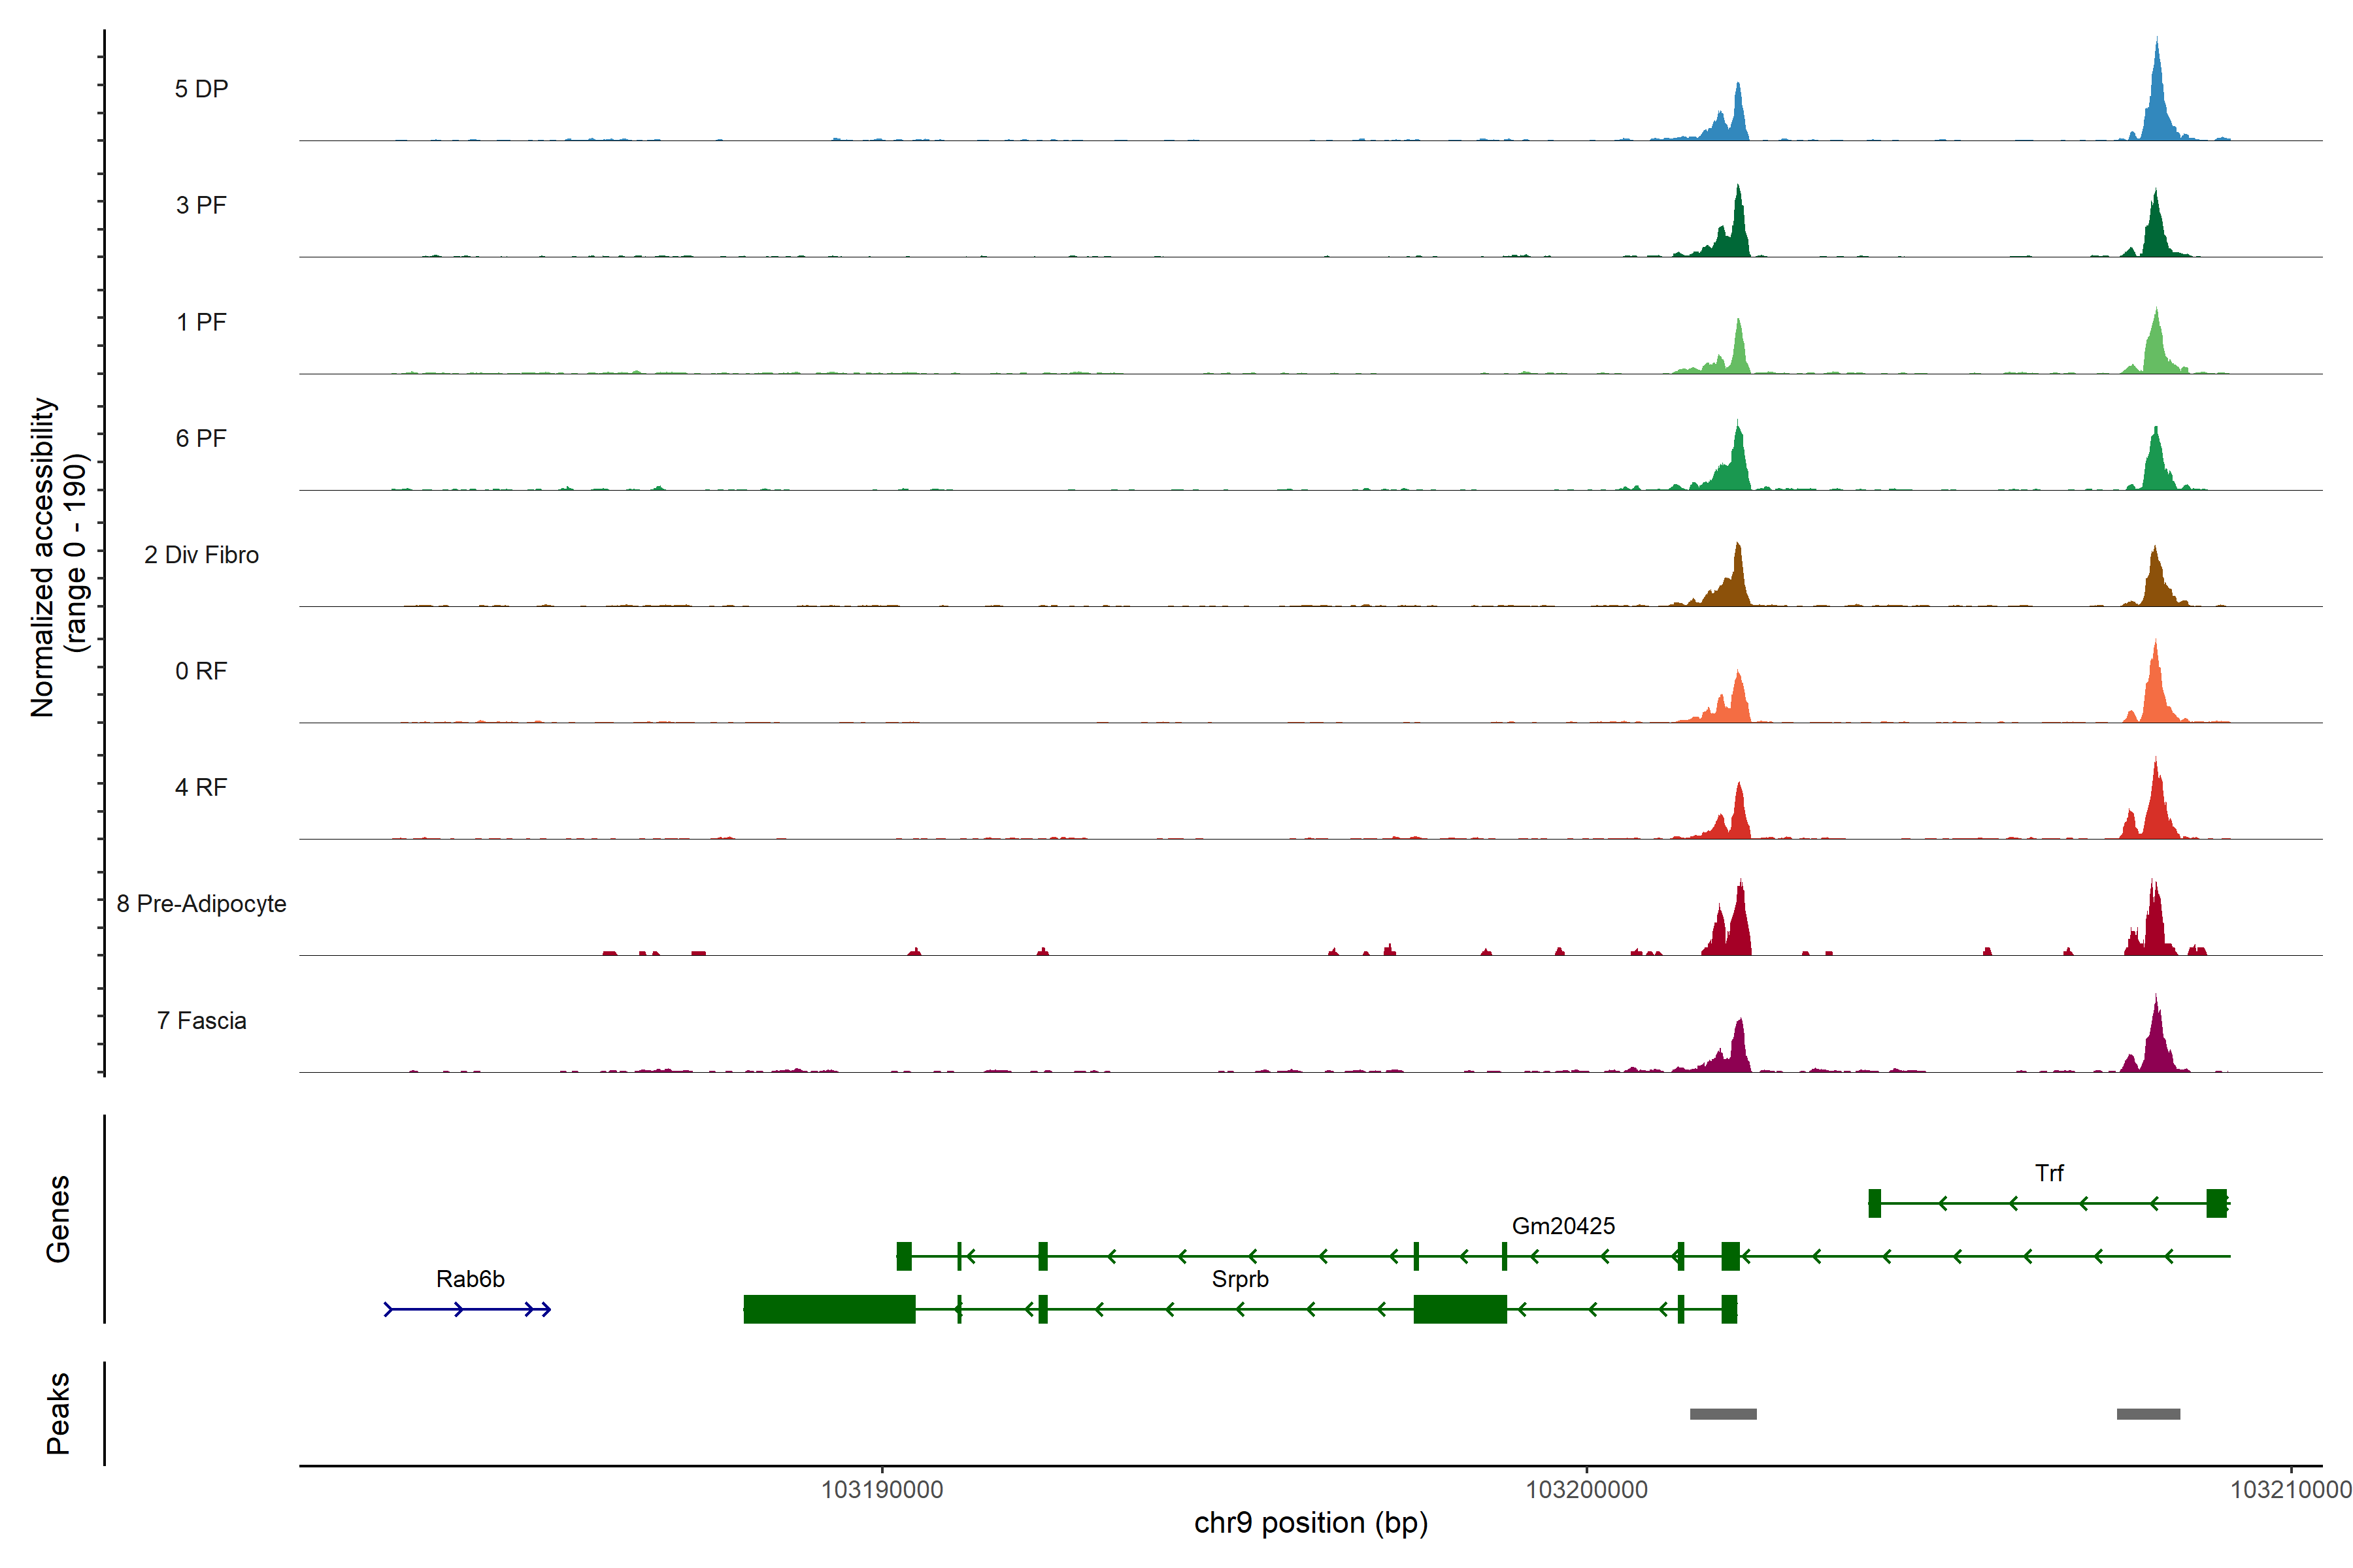
Task: Click the 7 Fascia track label
Action: [x=201, y=1020]
